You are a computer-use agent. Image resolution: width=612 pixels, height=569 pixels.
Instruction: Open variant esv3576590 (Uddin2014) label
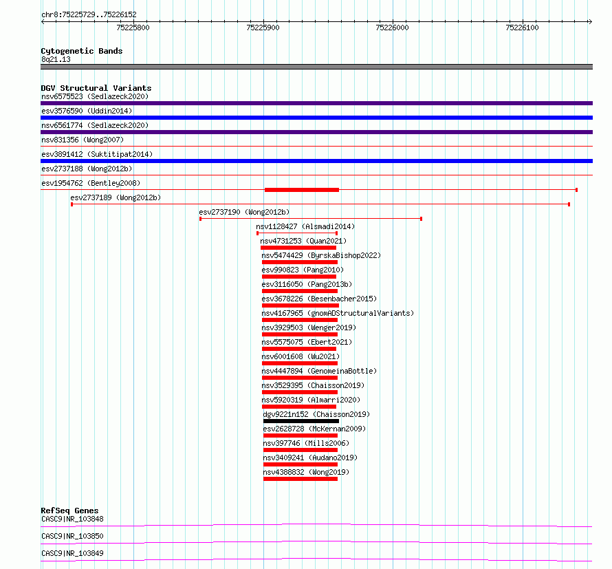point(87,111)
